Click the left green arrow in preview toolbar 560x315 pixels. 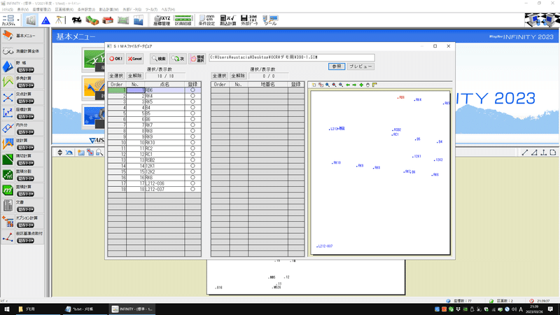click(x=347, y=85)
